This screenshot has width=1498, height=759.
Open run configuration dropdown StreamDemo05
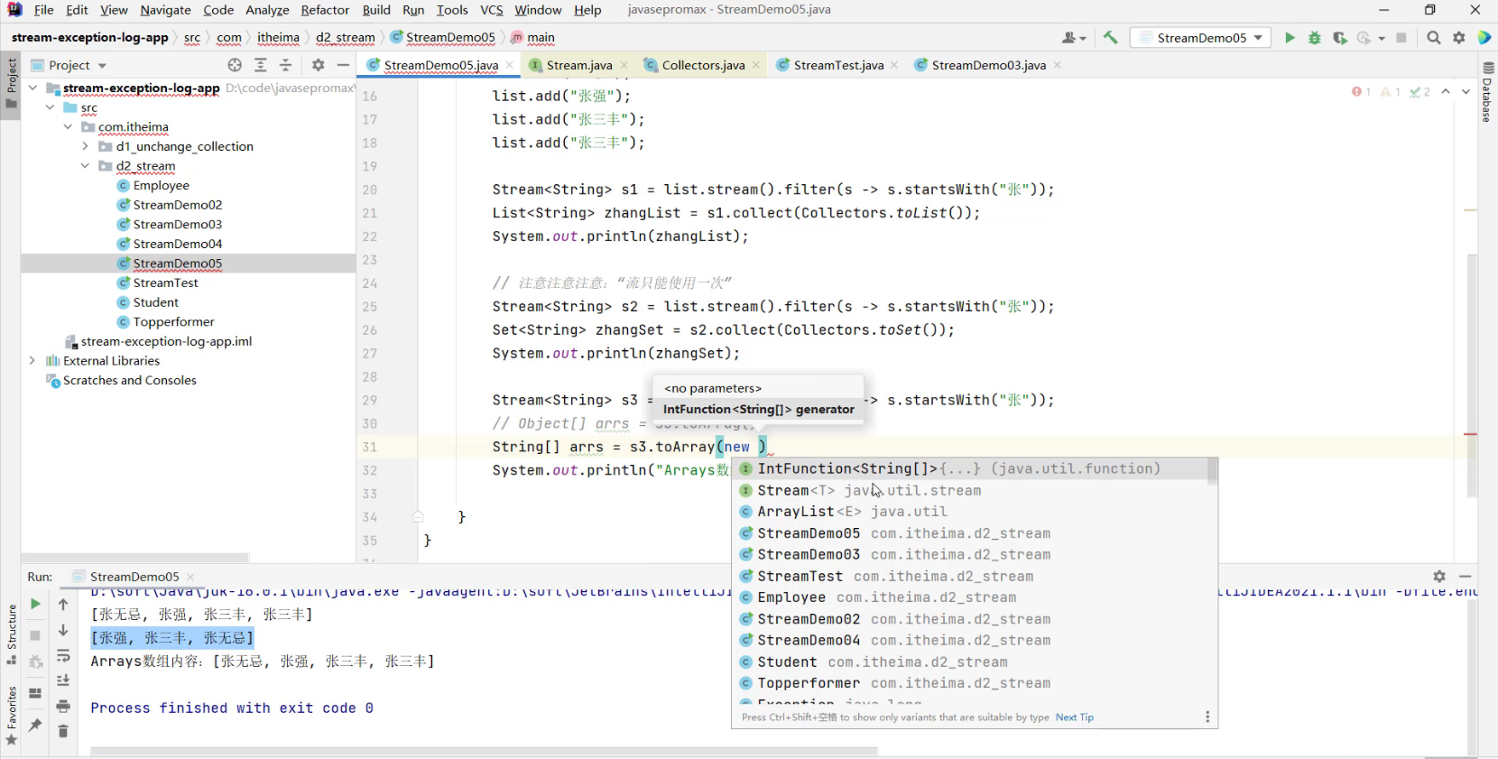point(1200,38)
